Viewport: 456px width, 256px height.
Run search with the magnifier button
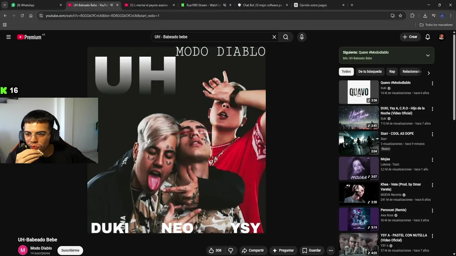(286, 37)
